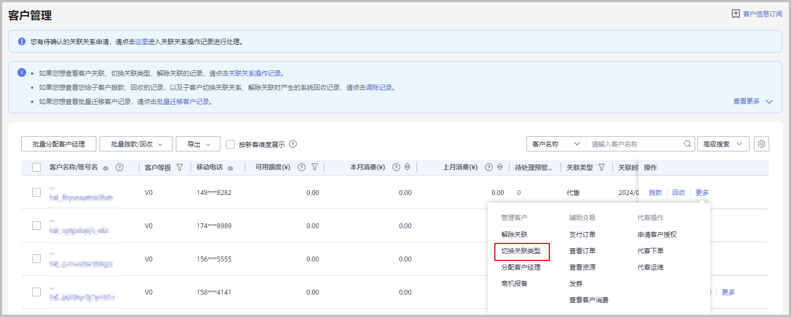Expand the 高级搜索 panel
This screenshot has height=317, width=791.
coord(723,144)
